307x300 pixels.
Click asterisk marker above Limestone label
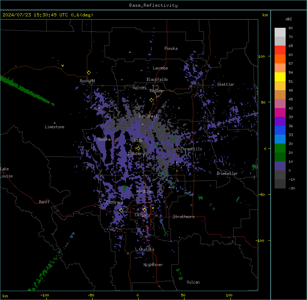point(54,123)
